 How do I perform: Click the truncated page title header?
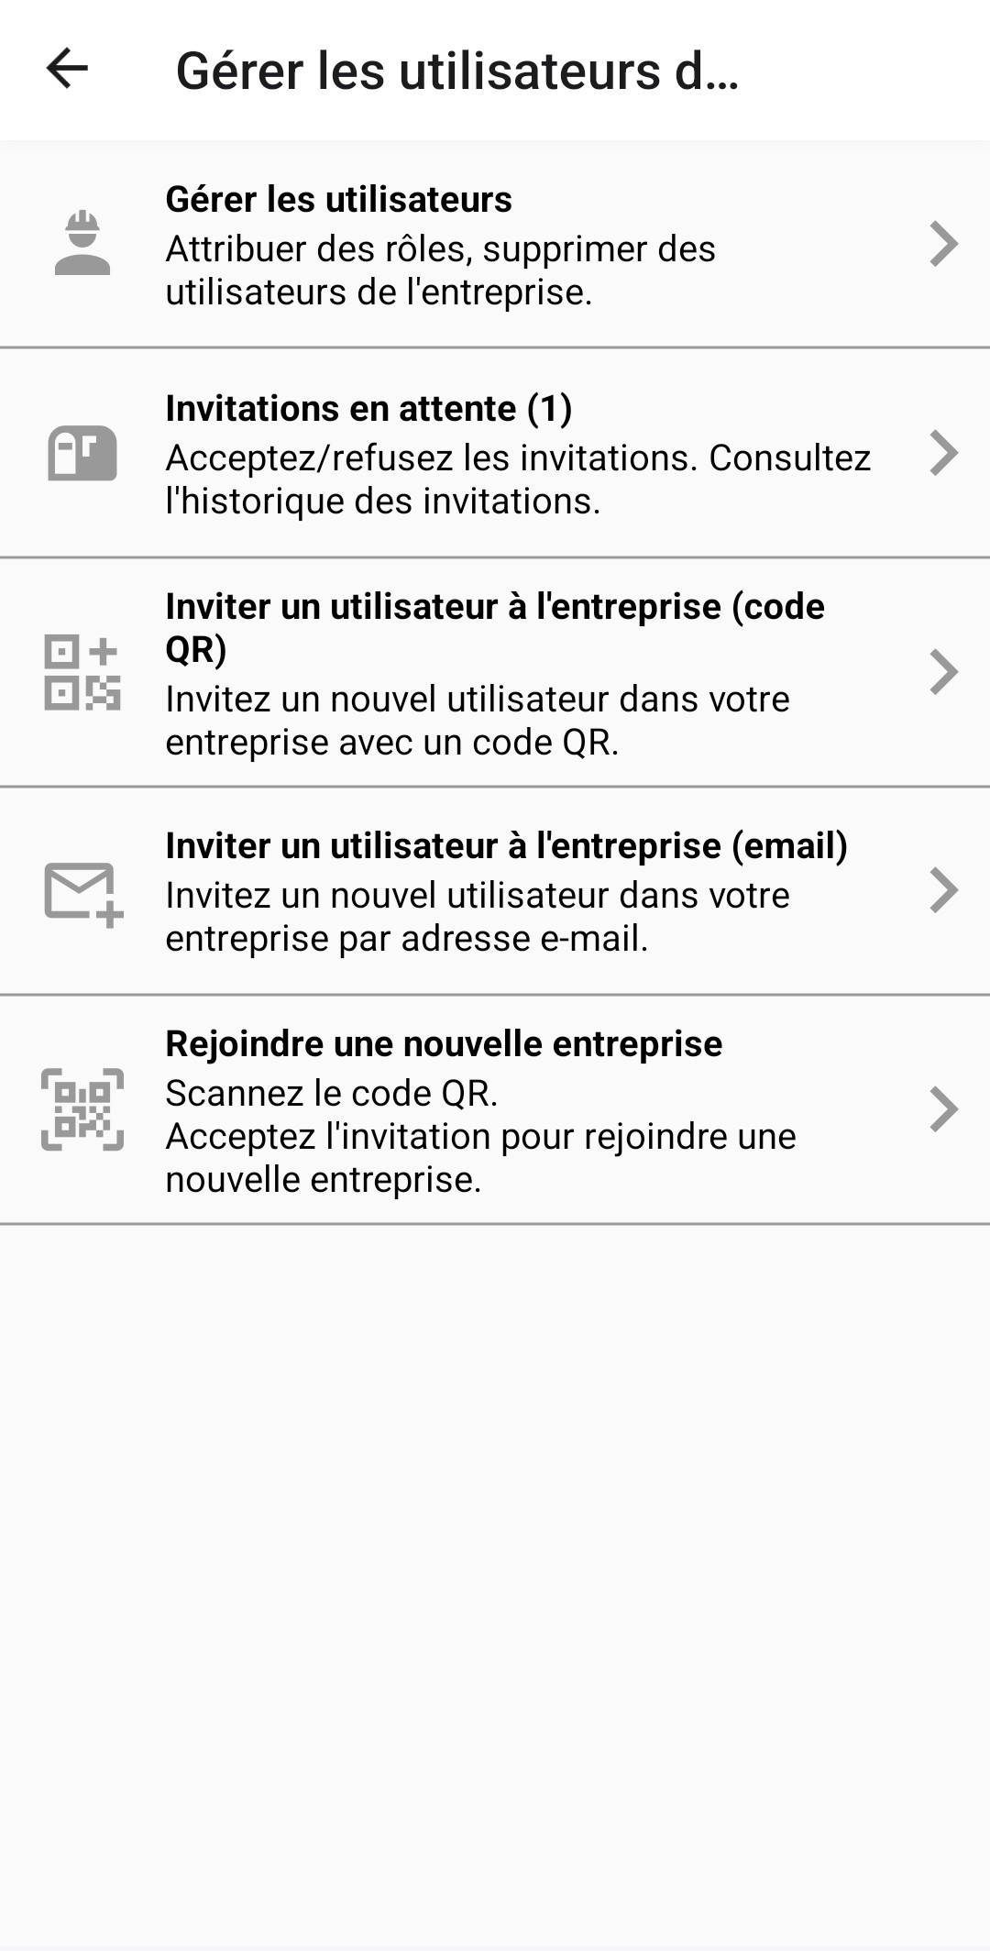(x=456, y=71)
